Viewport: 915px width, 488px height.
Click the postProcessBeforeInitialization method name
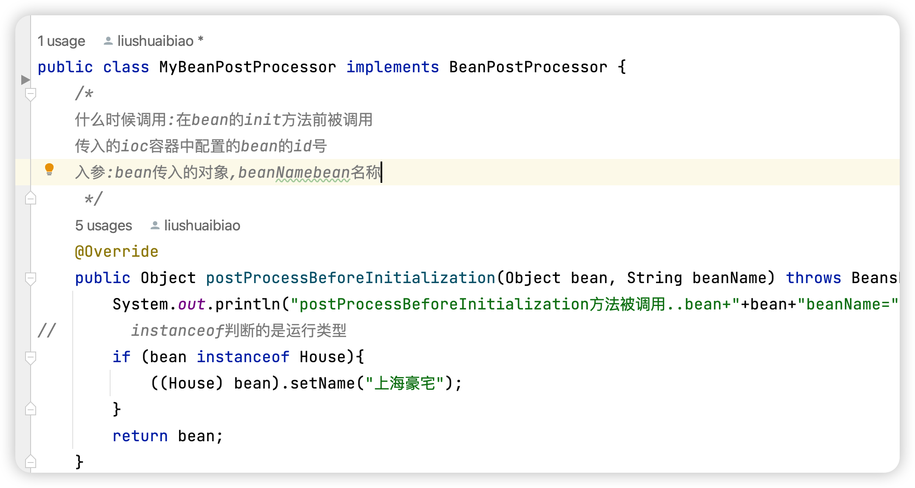pyautogui.click(x=350, y=278)
